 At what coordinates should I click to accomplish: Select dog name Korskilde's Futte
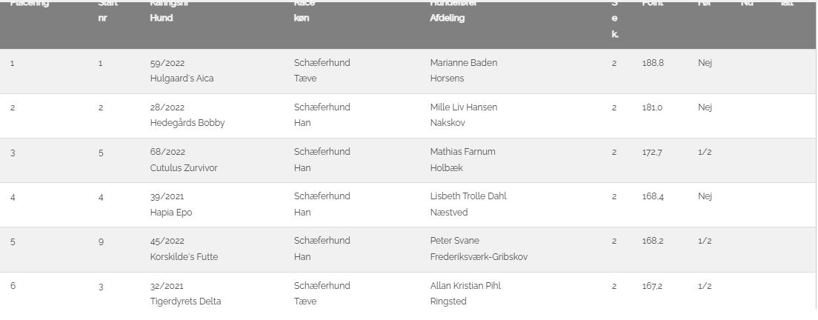click(x=184, y=257)
